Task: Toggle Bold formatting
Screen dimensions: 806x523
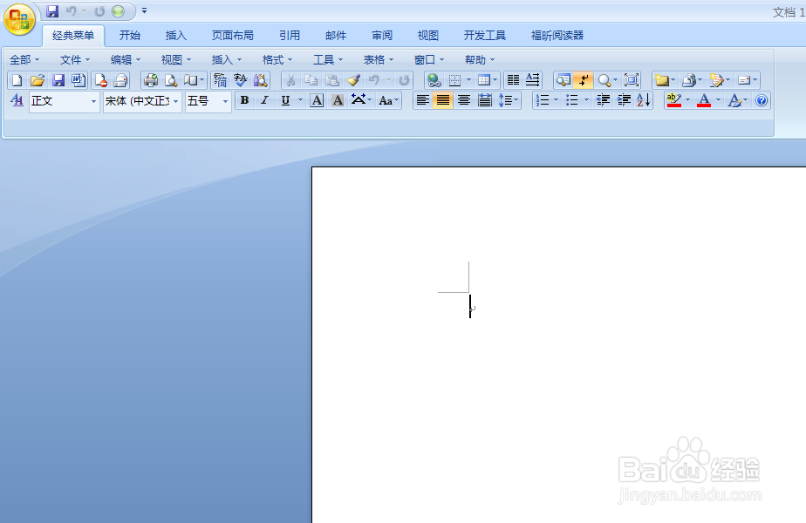Action: coord(244,101)
